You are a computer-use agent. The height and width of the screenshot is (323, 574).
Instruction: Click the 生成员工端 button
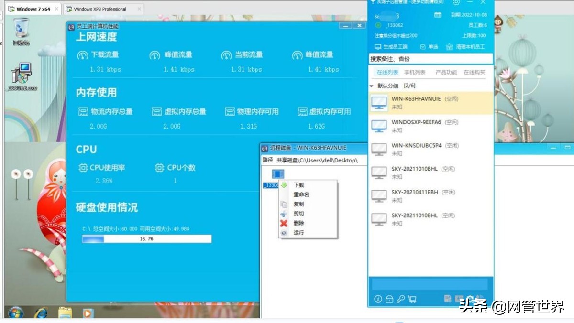coord(390,46)
